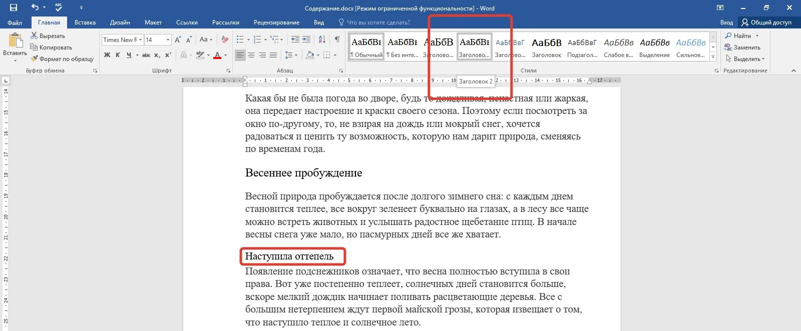The width and height of the screenshot is (801, 331).
Task: Switch to the Рецензирование tab
Action: pos(276,22)
